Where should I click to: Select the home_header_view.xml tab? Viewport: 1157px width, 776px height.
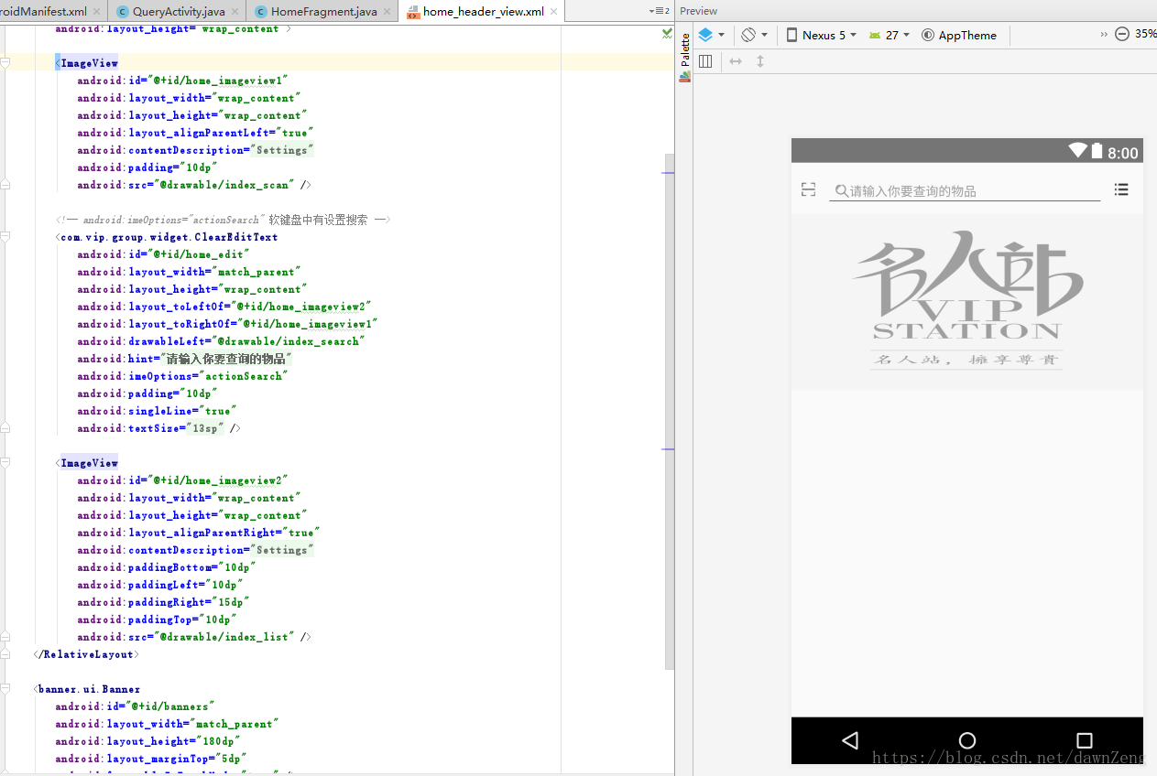point(484,12)
